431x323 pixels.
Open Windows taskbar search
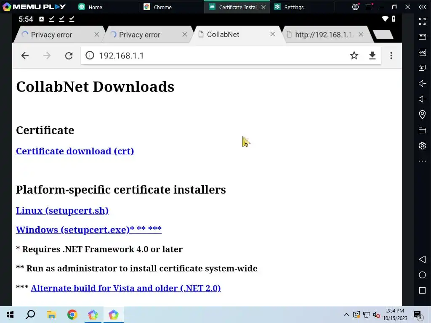(30, 315)
